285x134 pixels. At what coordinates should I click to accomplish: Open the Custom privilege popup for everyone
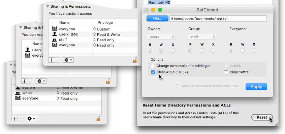[102, 29]
